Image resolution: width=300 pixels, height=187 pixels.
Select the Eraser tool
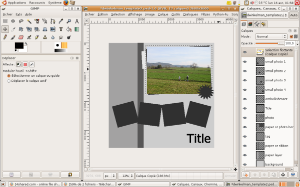21,37
